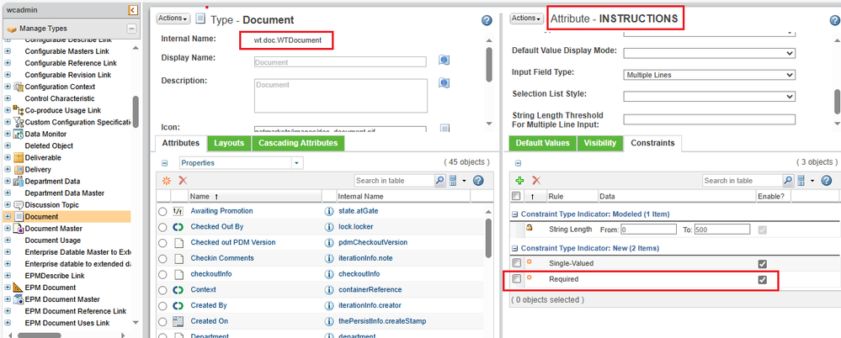The height and width of the screenshot is (338, 841).
Task: Open the Created By attribute link
Action: [x=209, y=305]
